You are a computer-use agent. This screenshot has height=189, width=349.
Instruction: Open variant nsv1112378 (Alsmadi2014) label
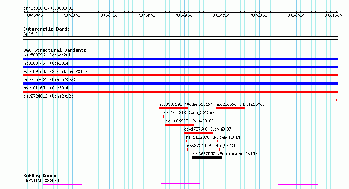pyautogui.click(x=214, y=137)
